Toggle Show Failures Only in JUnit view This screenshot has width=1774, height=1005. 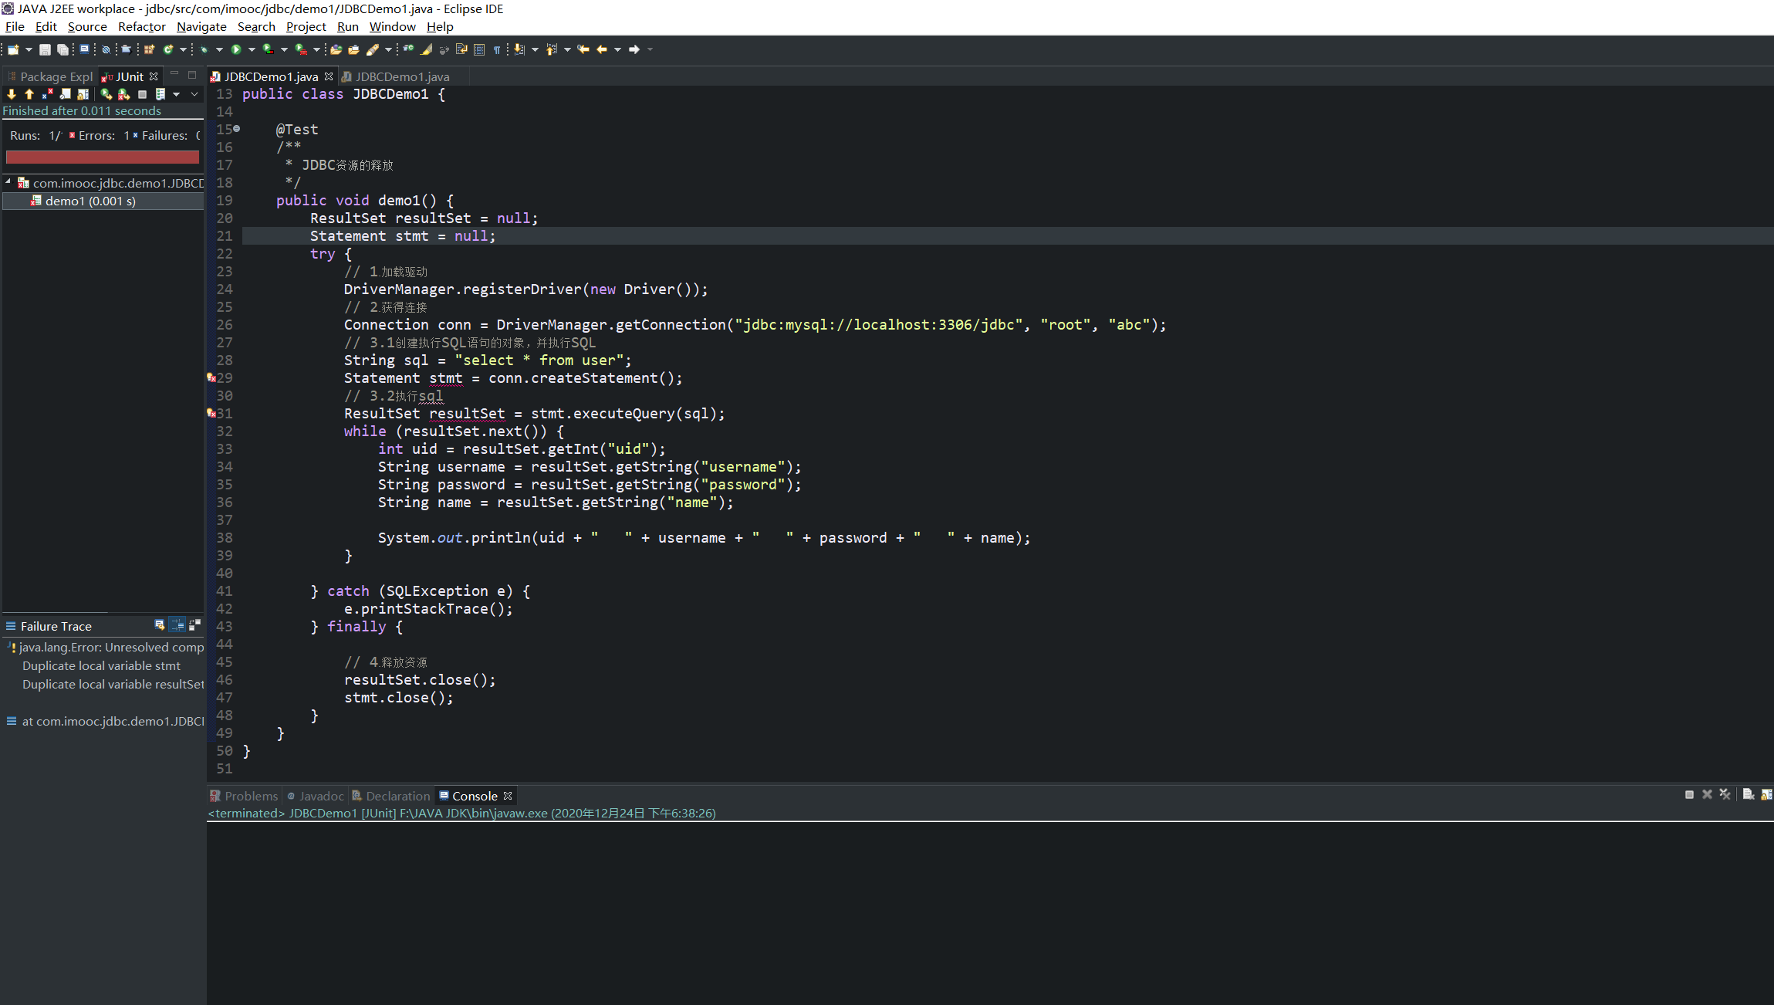coord(47,94)
